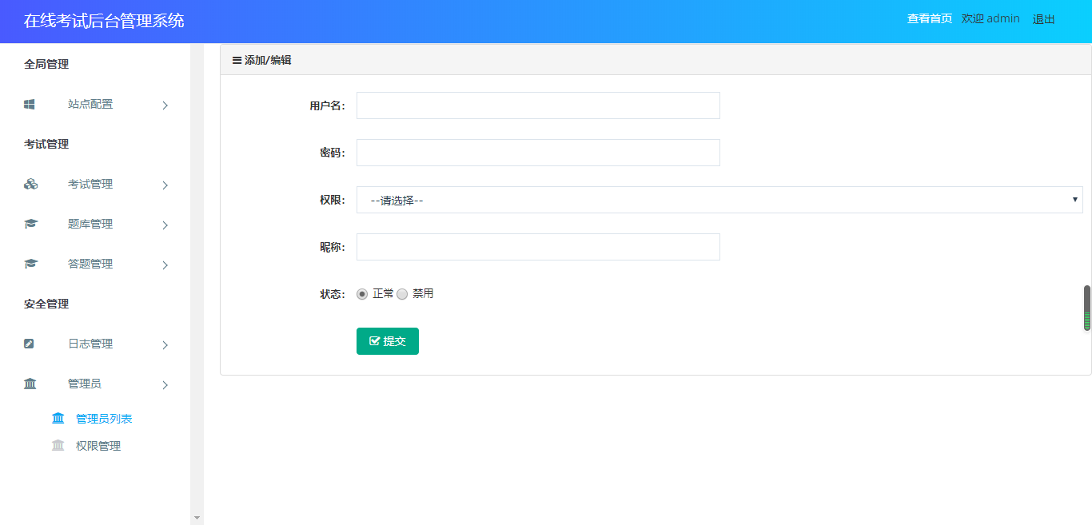The width and height of the screenshot is (1092, 525).
Task: Select the 禁用 status radio button
Action: [x=402, y=294]
